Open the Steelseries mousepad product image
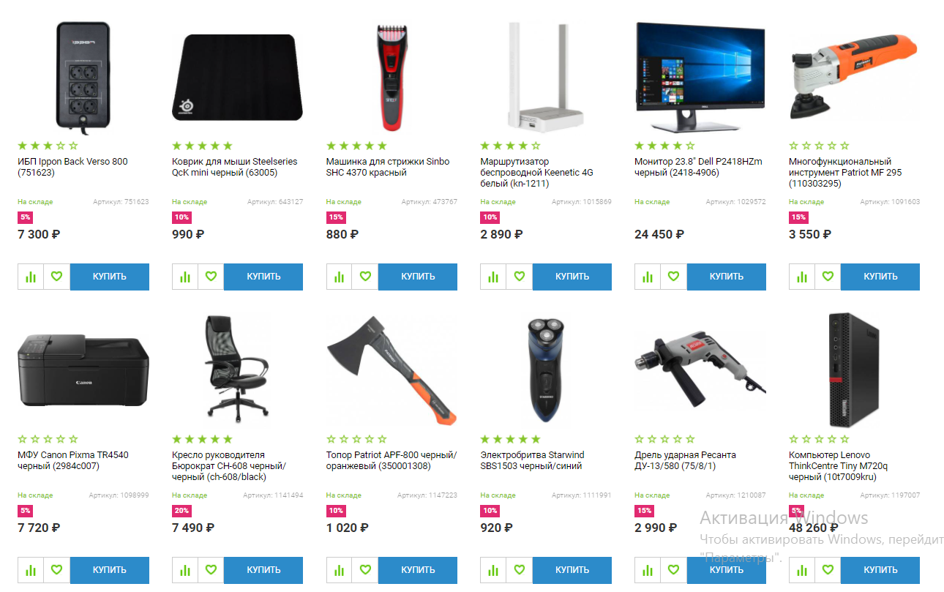 [237, 76]
